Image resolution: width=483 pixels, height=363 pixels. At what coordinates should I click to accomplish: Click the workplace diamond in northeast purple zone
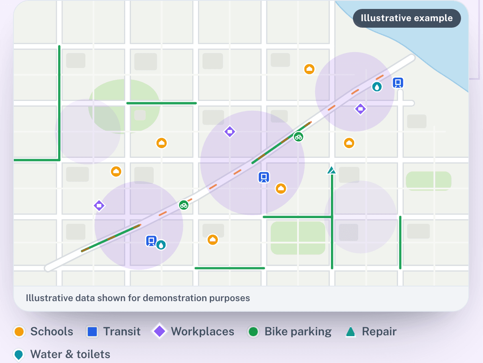point(360,109)
